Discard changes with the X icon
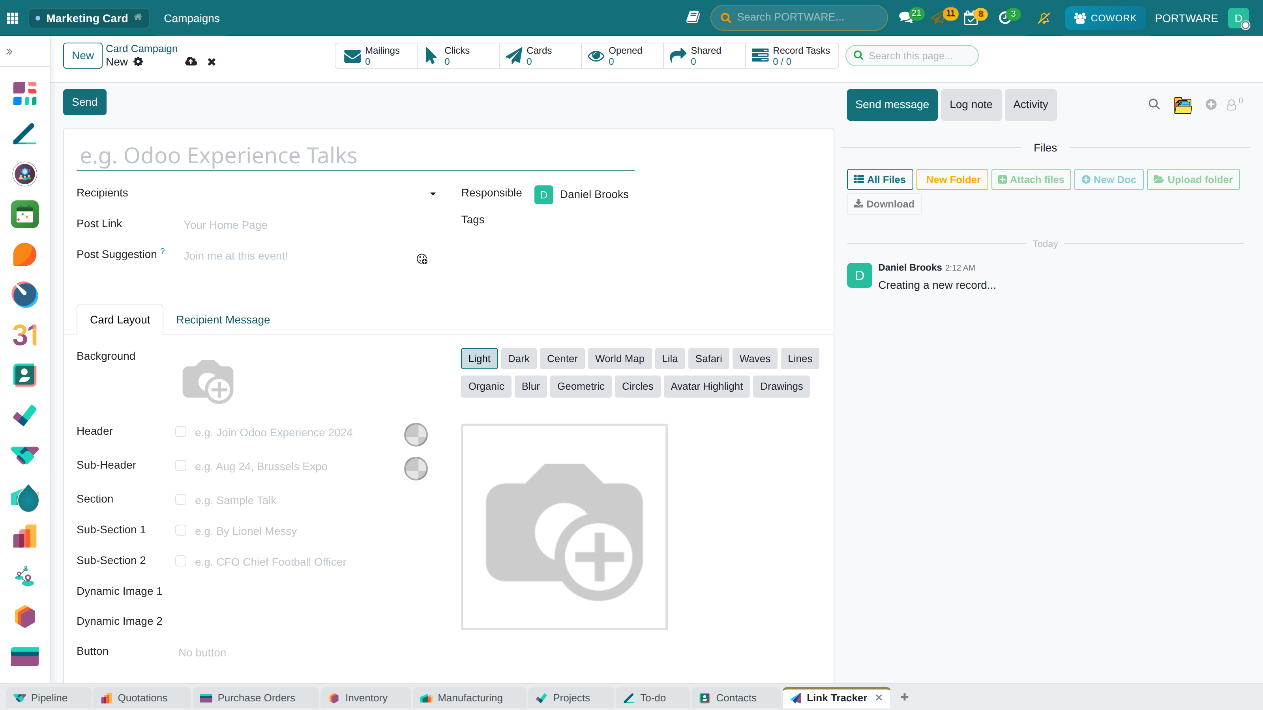Viewport: 1263px width, 710px height. [x=212, y=62]
